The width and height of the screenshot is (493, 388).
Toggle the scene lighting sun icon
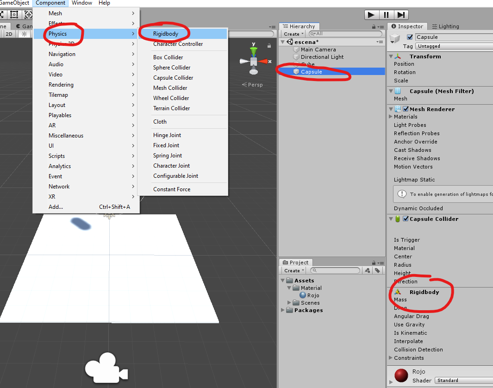tap(24, 34)
